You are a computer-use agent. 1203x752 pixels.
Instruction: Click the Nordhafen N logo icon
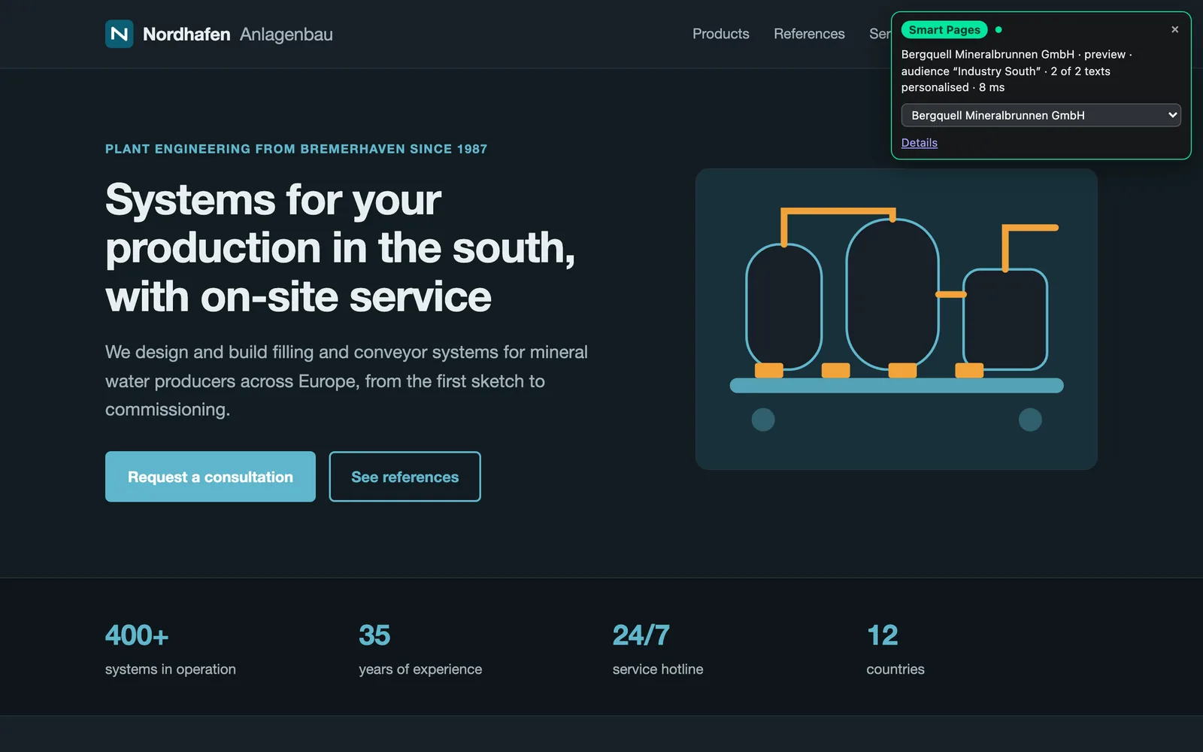click(x=120, y=34)
